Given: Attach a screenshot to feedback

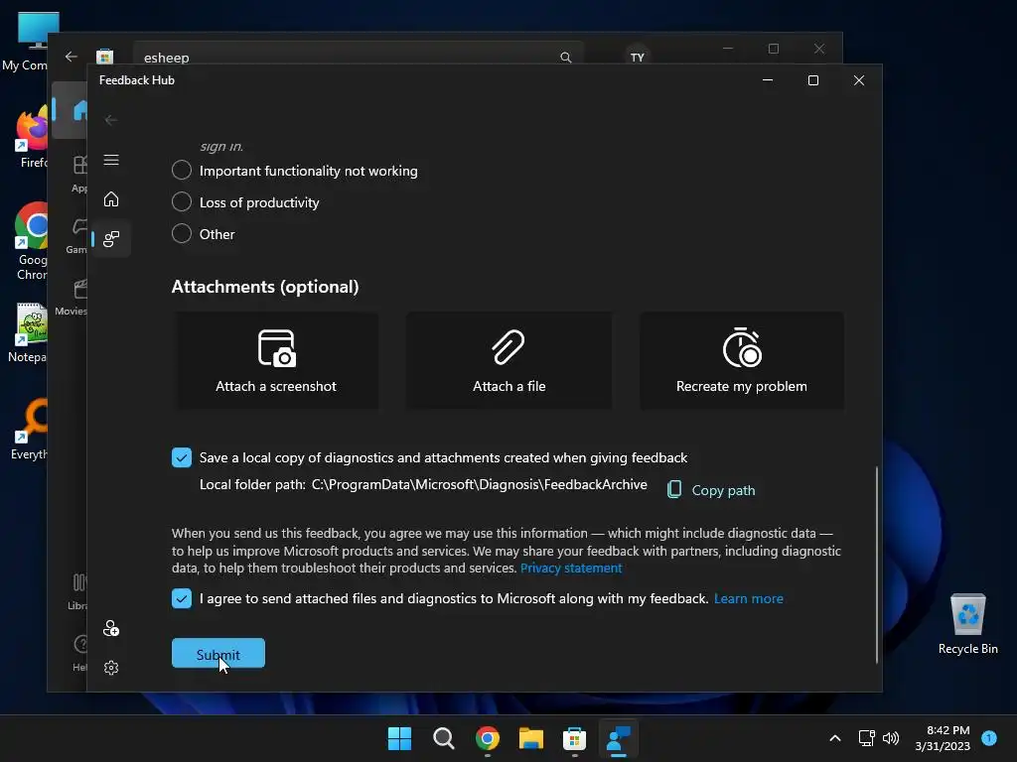Looking at the screenshot, I should (x=276, y=360).
